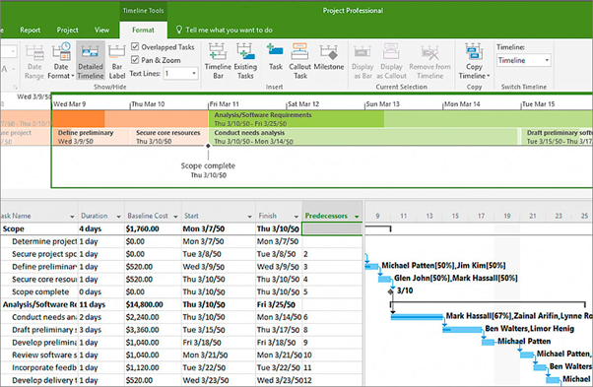Select the Tue 3/15/50 start cell
The height and width of the screenshot is (387, 593).
coord(219,330)
